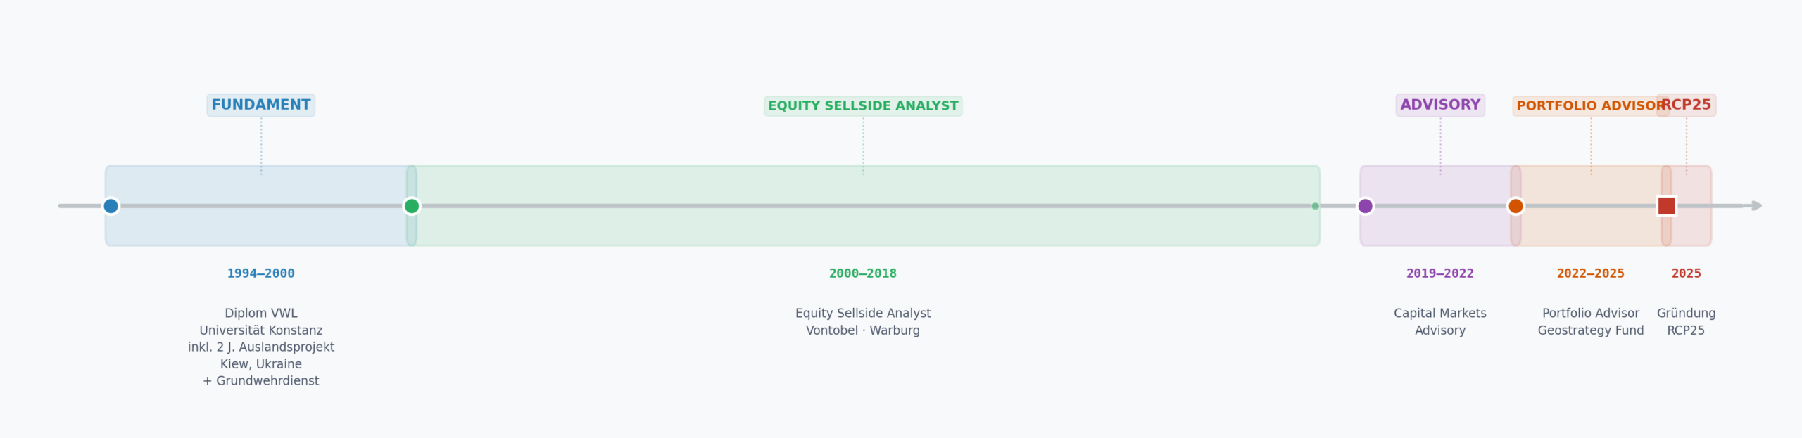Select the FUNDAMENT label badge
This screenshot has height=438, width=1802.
(x=261, y=105)
